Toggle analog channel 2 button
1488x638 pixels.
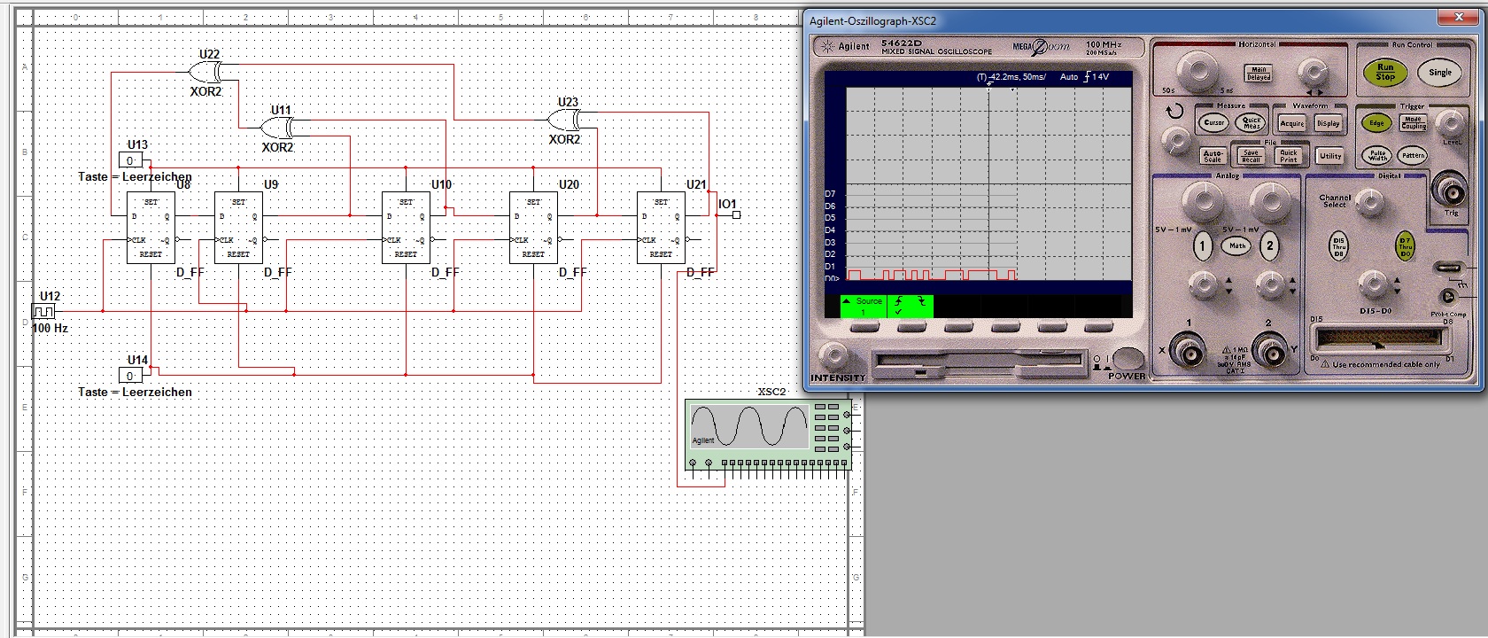pos(1269,245)
